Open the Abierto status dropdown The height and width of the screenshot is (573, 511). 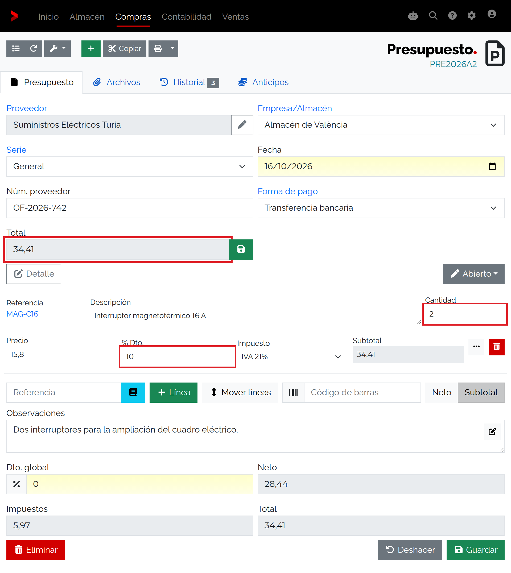click(473, 274)
